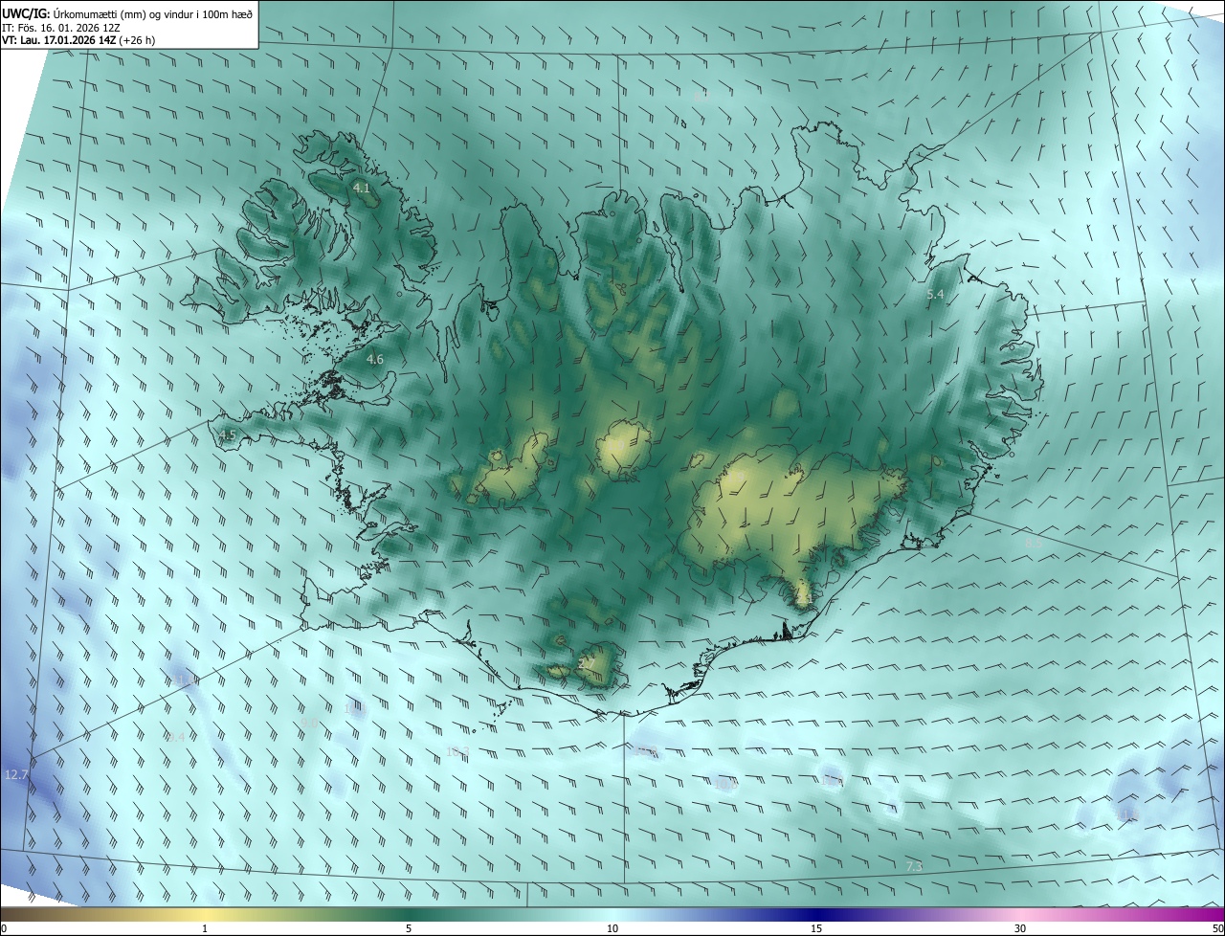Click the 30 tick on the color scale
This screenshot has width=1225, height=936.
pos(1020,928)
